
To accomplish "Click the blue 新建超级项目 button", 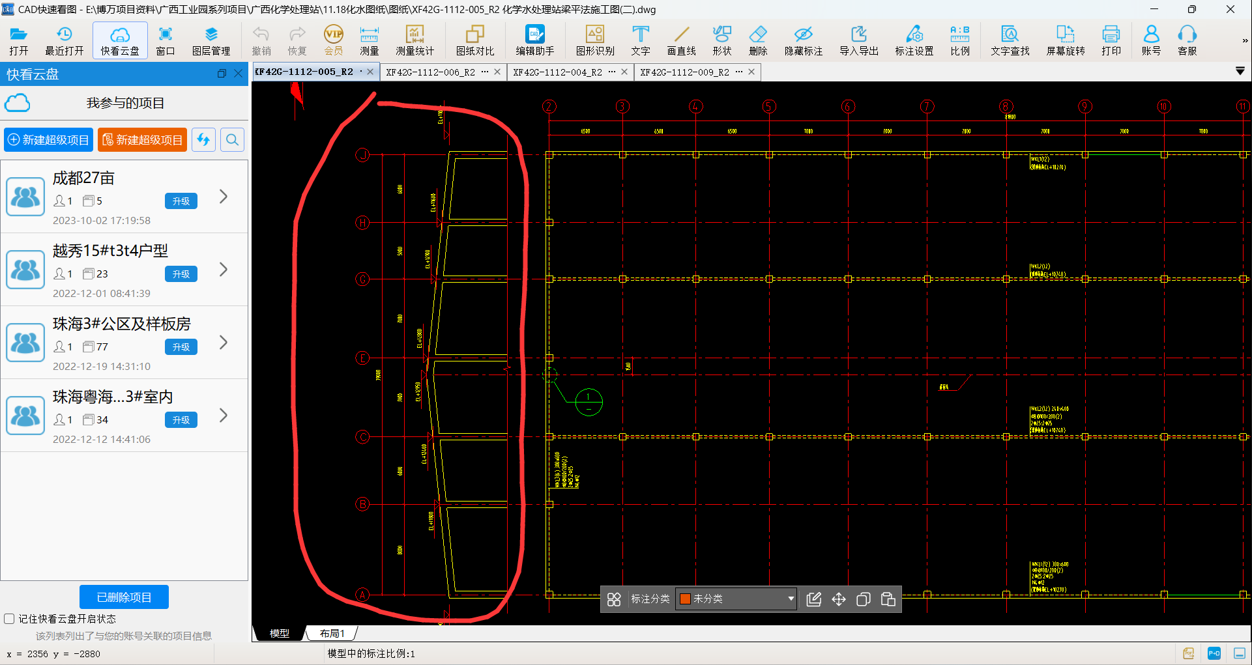I will [x=49, y=140].
